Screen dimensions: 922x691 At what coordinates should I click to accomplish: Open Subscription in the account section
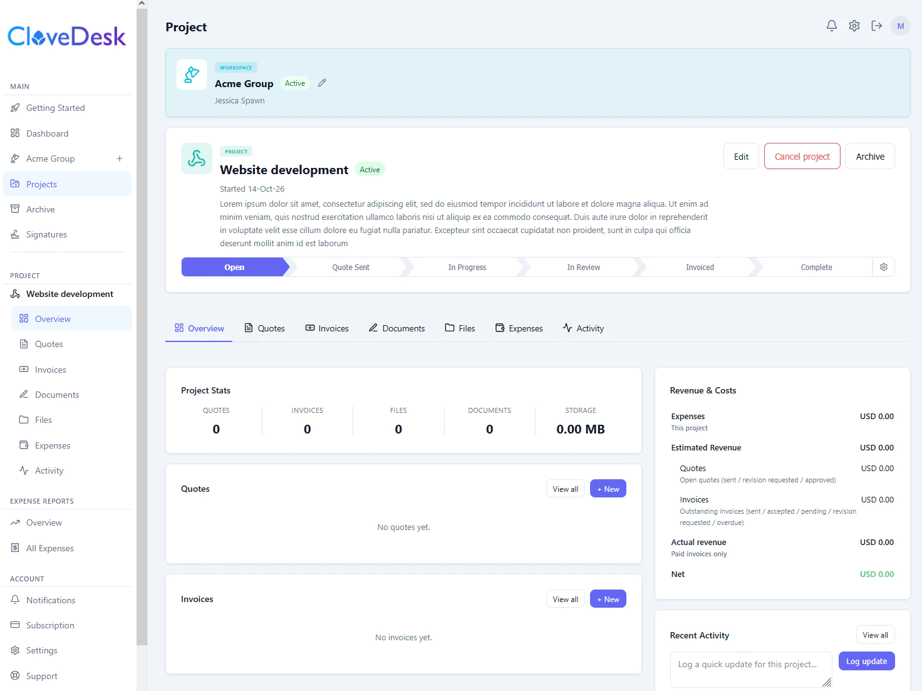point(67,625)
